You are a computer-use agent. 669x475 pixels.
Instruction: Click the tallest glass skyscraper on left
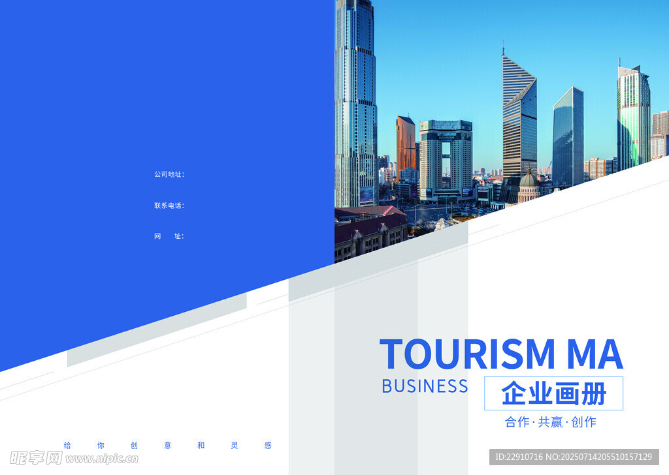(x=355, y=98)
